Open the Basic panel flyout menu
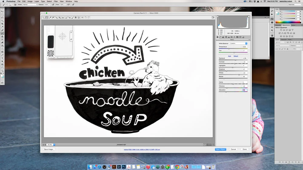 point(249,40)
